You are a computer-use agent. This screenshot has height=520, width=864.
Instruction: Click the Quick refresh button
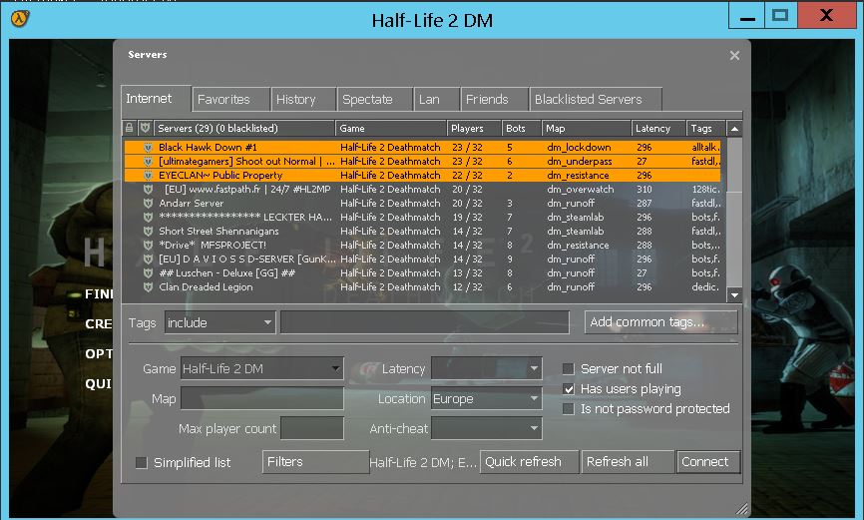point(530,462)
